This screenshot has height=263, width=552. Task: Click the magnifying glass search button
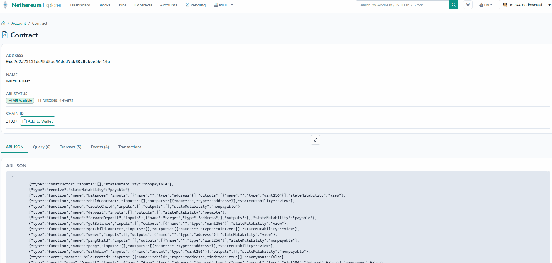click(x=453, y=5)
